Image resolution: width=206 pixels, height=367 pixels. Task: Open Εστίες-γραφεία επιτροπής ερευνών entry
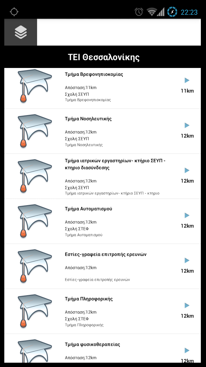[x=103, y=266]
